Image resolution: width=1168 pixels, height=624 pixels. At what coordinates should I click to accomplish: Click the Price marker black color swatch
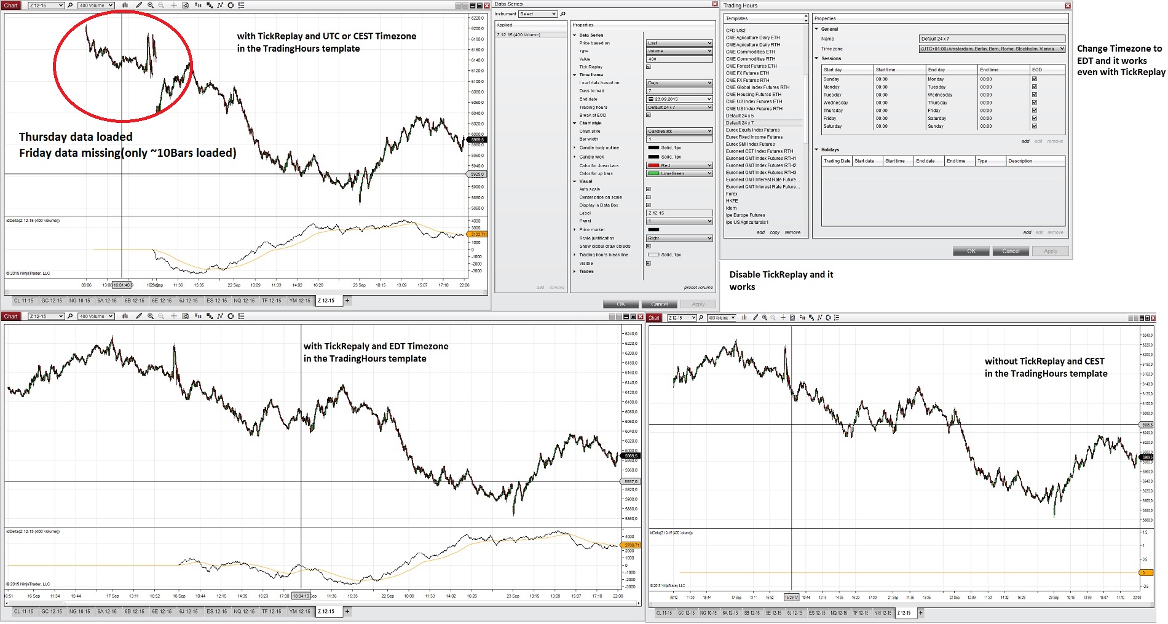(653, 229)
